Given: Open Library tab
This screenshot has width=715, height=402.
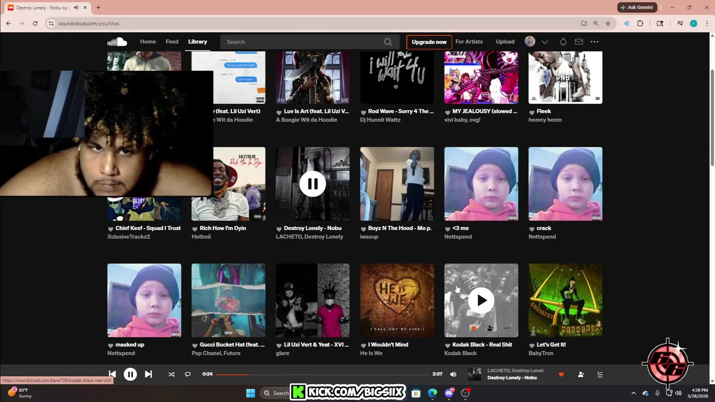Looking at the screenshot, I should [x=197, y=42].
